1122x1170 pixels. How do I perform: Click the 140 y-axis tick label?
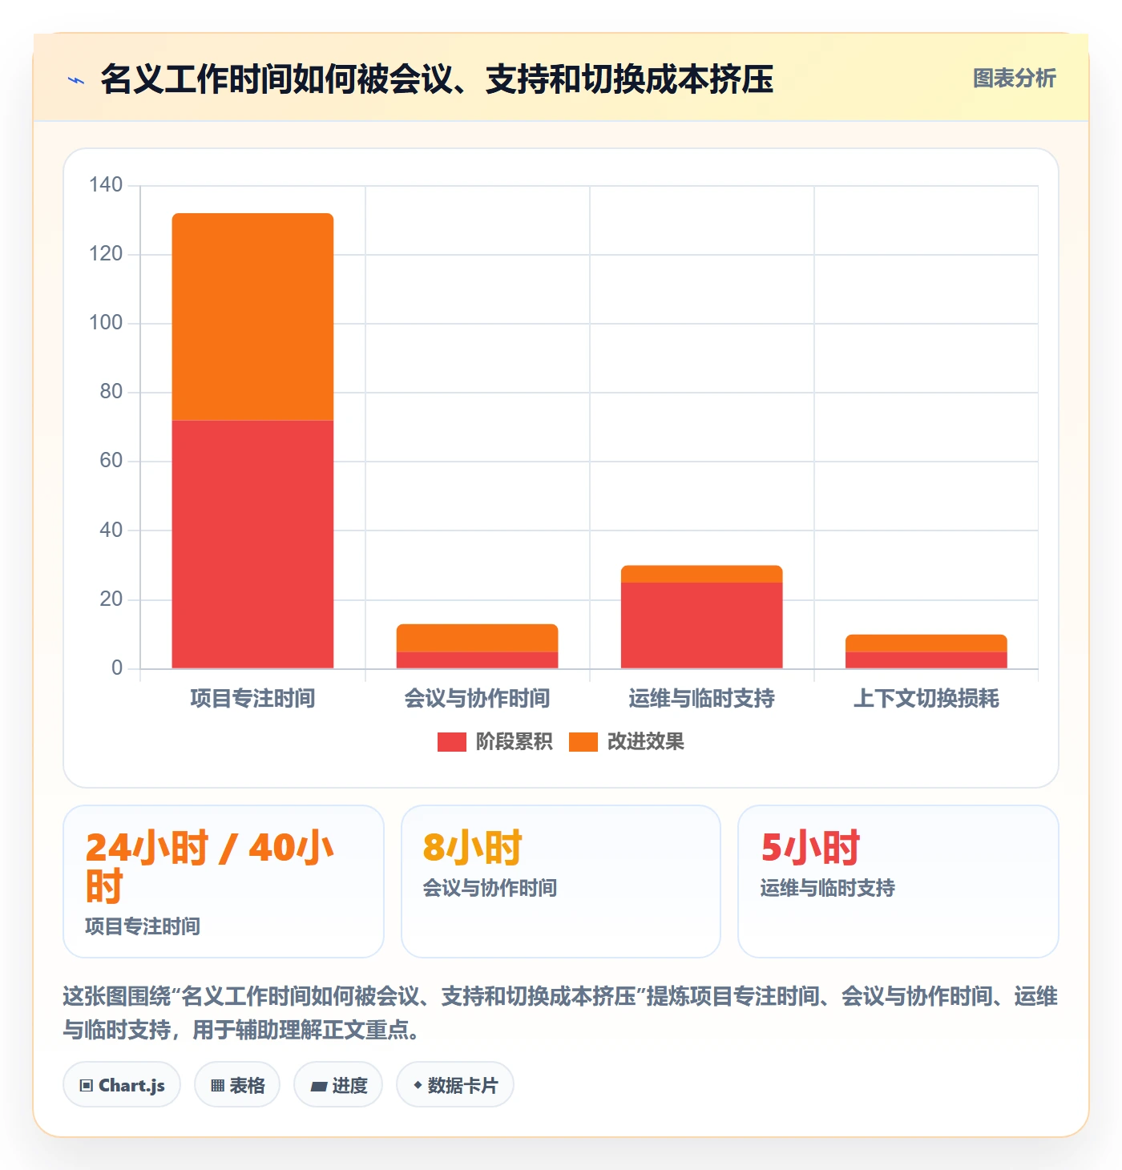click(106, 185)
